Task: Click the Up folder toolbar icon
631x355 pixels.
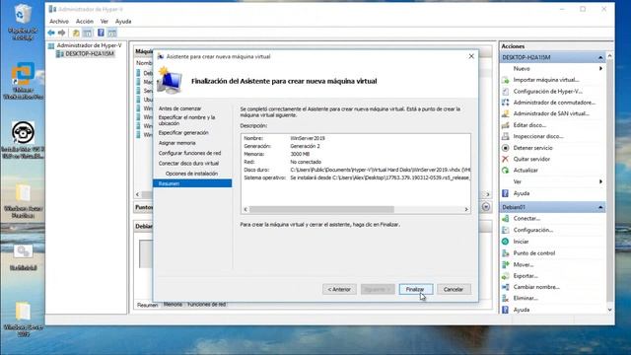Action: (76, 33)
